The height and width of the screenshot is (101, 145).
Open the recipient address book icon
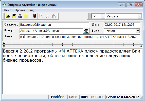86,31
